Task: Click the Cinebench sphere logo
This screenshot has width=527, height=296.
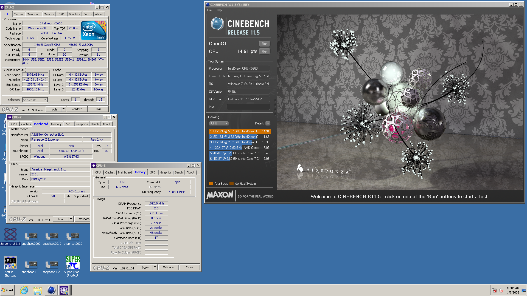Action: [x=217, y=24]
